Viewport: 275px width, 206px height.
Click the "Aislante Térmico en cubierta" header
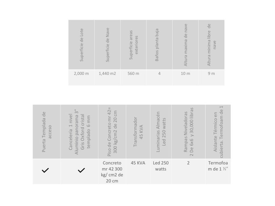pyautogui.click(x=218, y=132)
